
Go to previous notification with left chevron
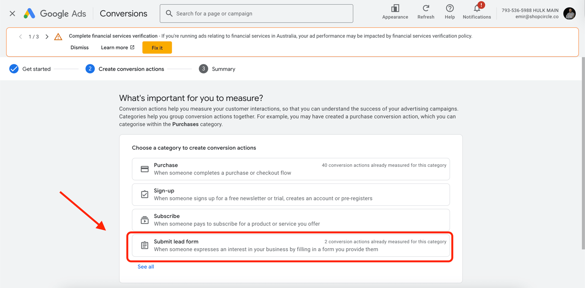tap(20, 37)
